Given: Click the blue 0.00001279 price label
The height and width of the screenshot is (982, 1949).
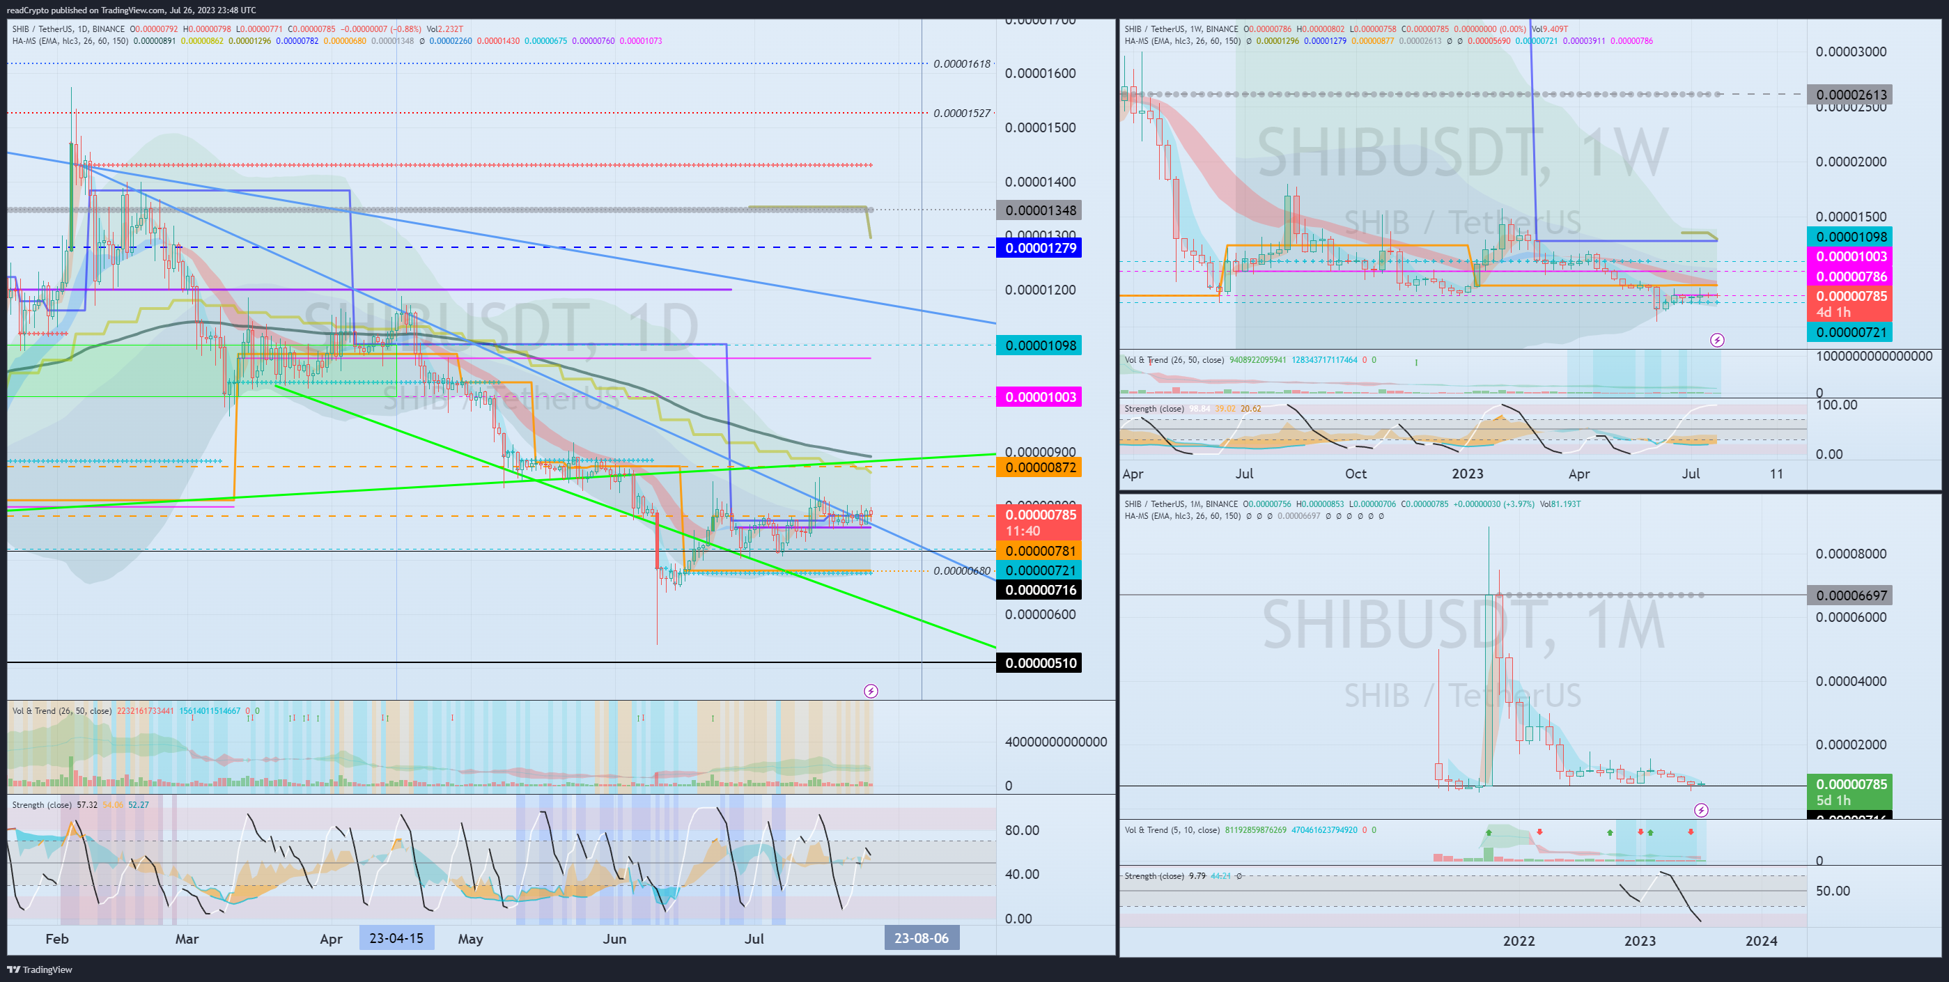Looking at the screenshot, I should coord(1039,248).
